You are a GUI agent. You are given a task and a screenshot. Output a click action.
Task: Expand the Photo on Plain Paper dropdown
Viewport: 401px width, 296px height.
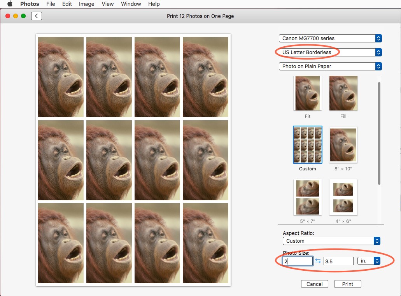[x=330, y=66]
